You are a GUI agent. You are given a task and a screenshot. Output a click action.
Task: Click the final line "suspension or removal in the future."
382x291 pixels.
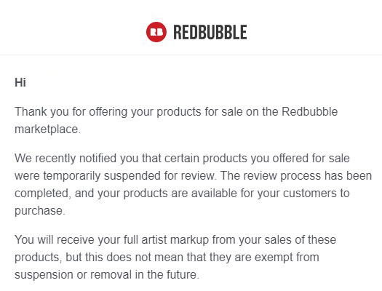pos(107,275)
